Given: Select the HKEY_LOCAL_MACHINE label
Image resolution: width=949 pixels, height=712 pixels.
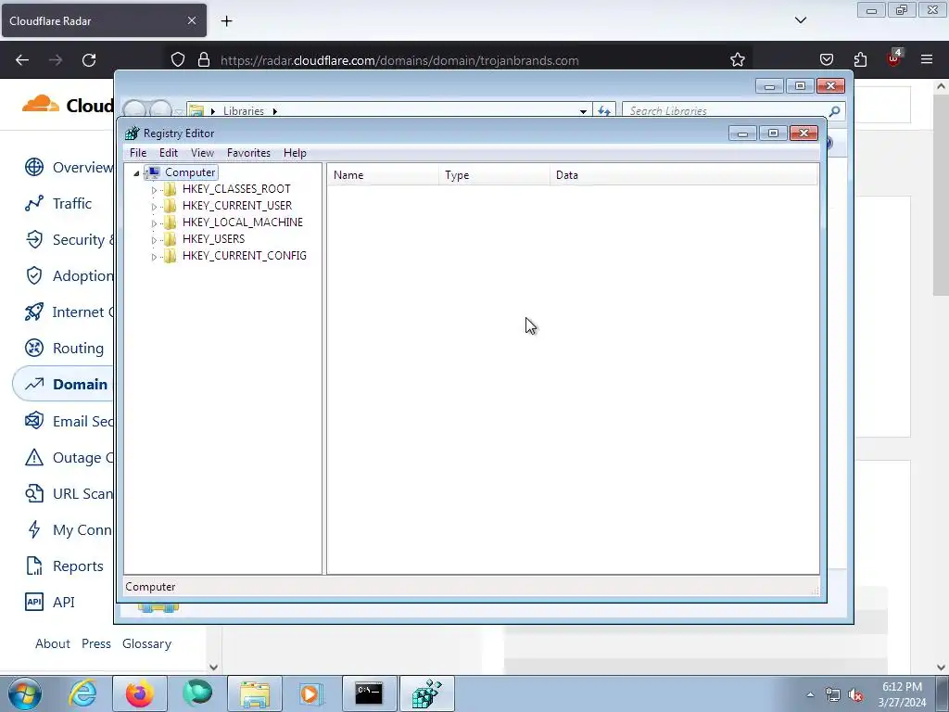Looking at the screenshot, I should [x=242, y=222].
